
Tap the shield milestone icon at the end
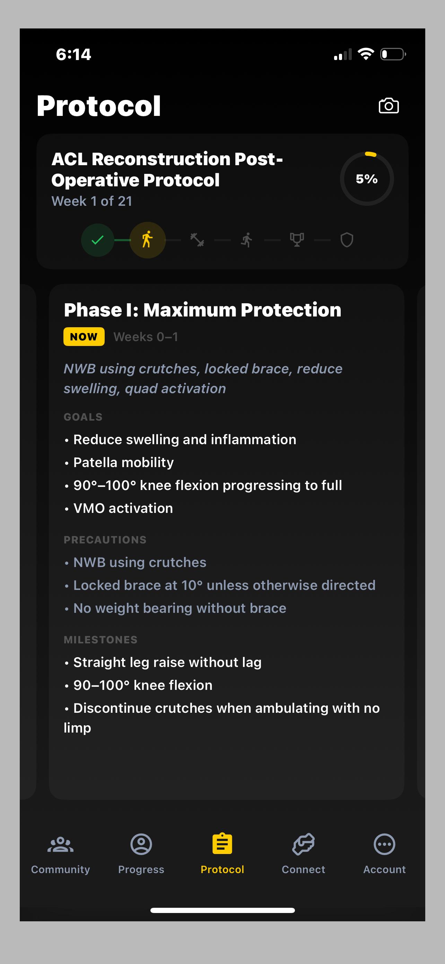coord(346,240)
